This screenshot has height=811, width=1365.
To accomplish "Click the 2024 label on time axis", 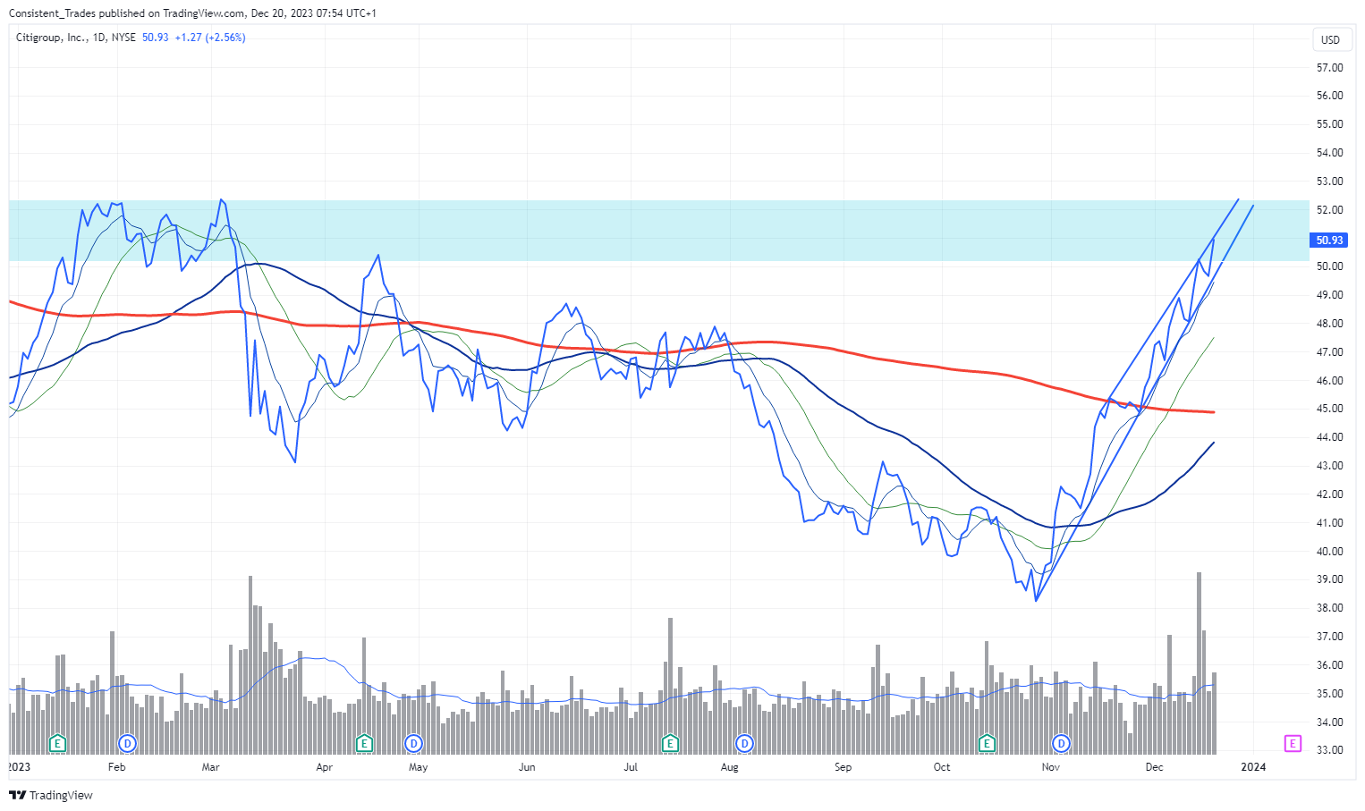I will click(x=1253, y=767).
